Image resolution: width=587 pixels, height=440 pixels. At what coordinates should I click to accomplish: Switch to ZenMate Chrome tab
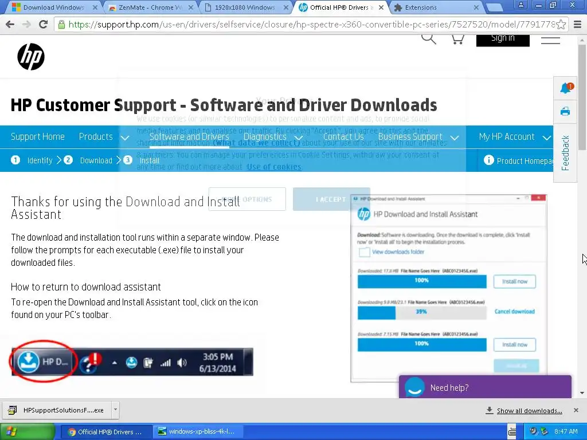pos(151,7)
